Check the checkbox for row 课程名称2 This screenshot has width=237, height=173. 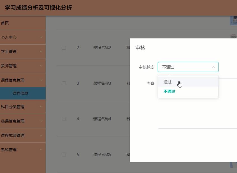pos(64,48)
